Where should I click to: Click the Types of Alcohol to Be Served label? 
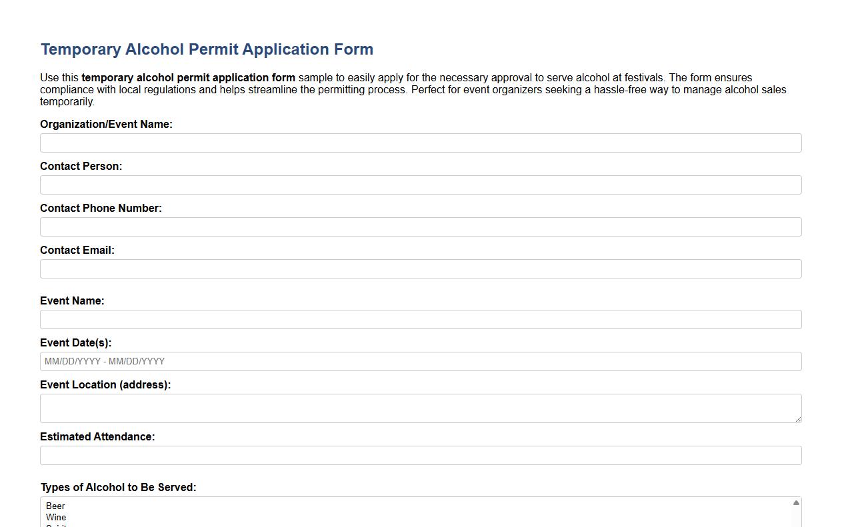[x=118, y=487]
